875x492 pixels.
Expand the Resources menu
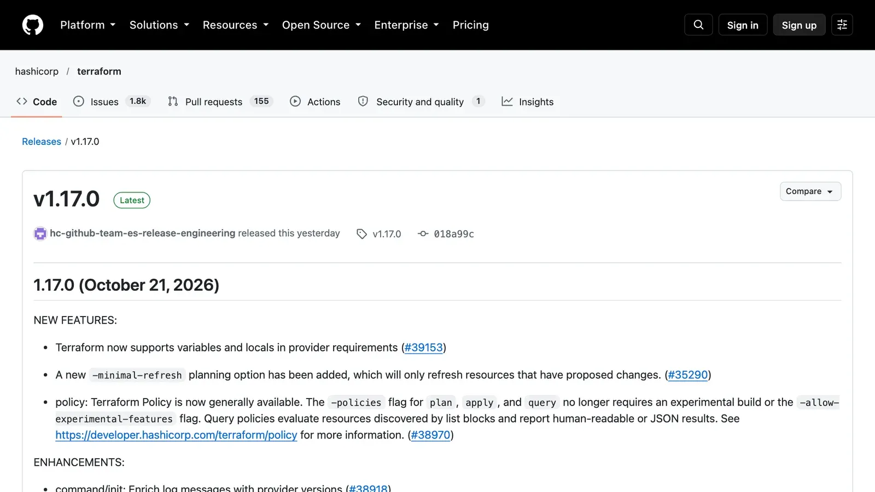coord(236,25)
